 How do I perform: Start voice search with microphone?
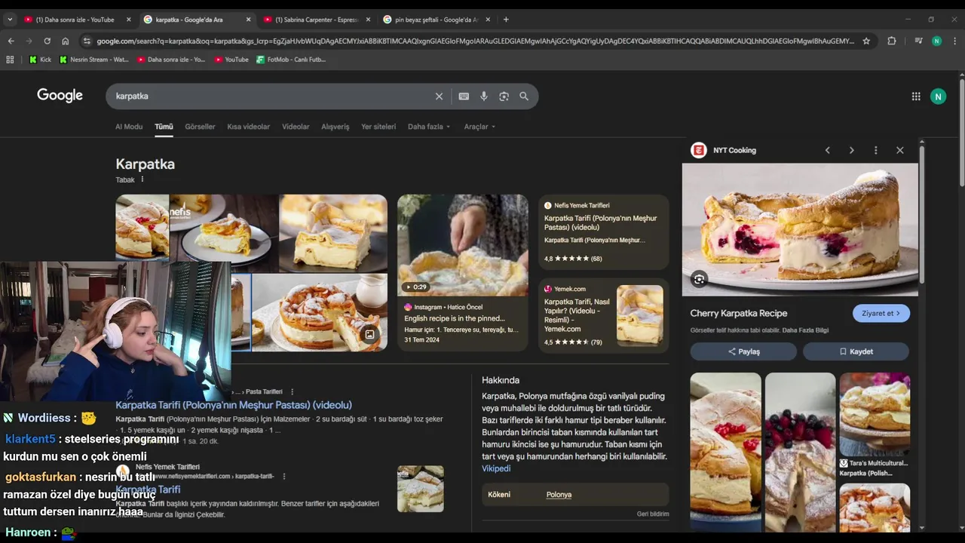pos(484,96)
